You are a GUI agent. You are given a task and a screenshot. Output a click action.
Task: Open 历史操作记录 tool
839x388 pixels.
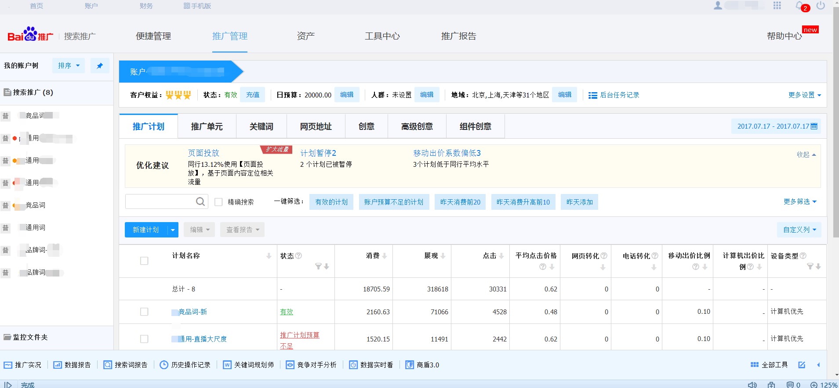pyautogui.click(x=185, y=365)
